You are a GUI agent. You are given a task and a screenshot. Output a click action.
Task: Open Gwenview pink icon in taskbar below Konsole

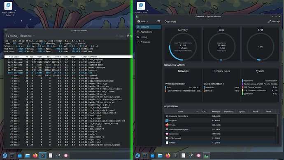tap(66, 155)
